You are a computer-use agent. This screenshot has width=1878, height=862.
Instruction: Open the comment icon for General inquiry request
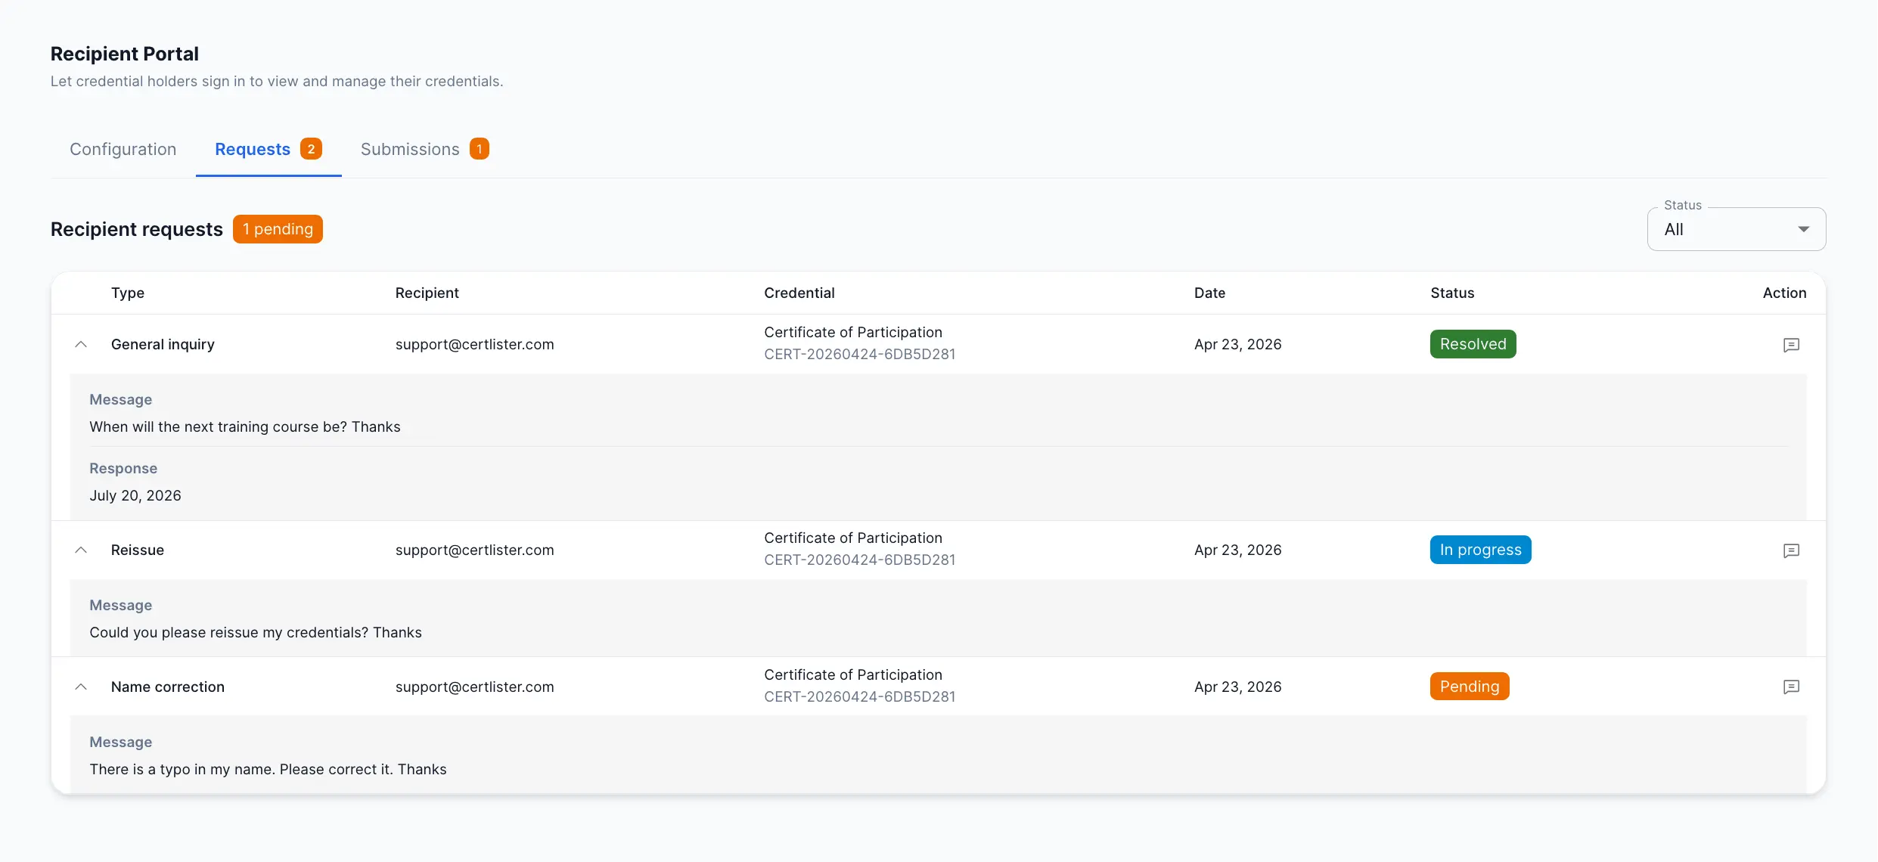click(1792, 345)
